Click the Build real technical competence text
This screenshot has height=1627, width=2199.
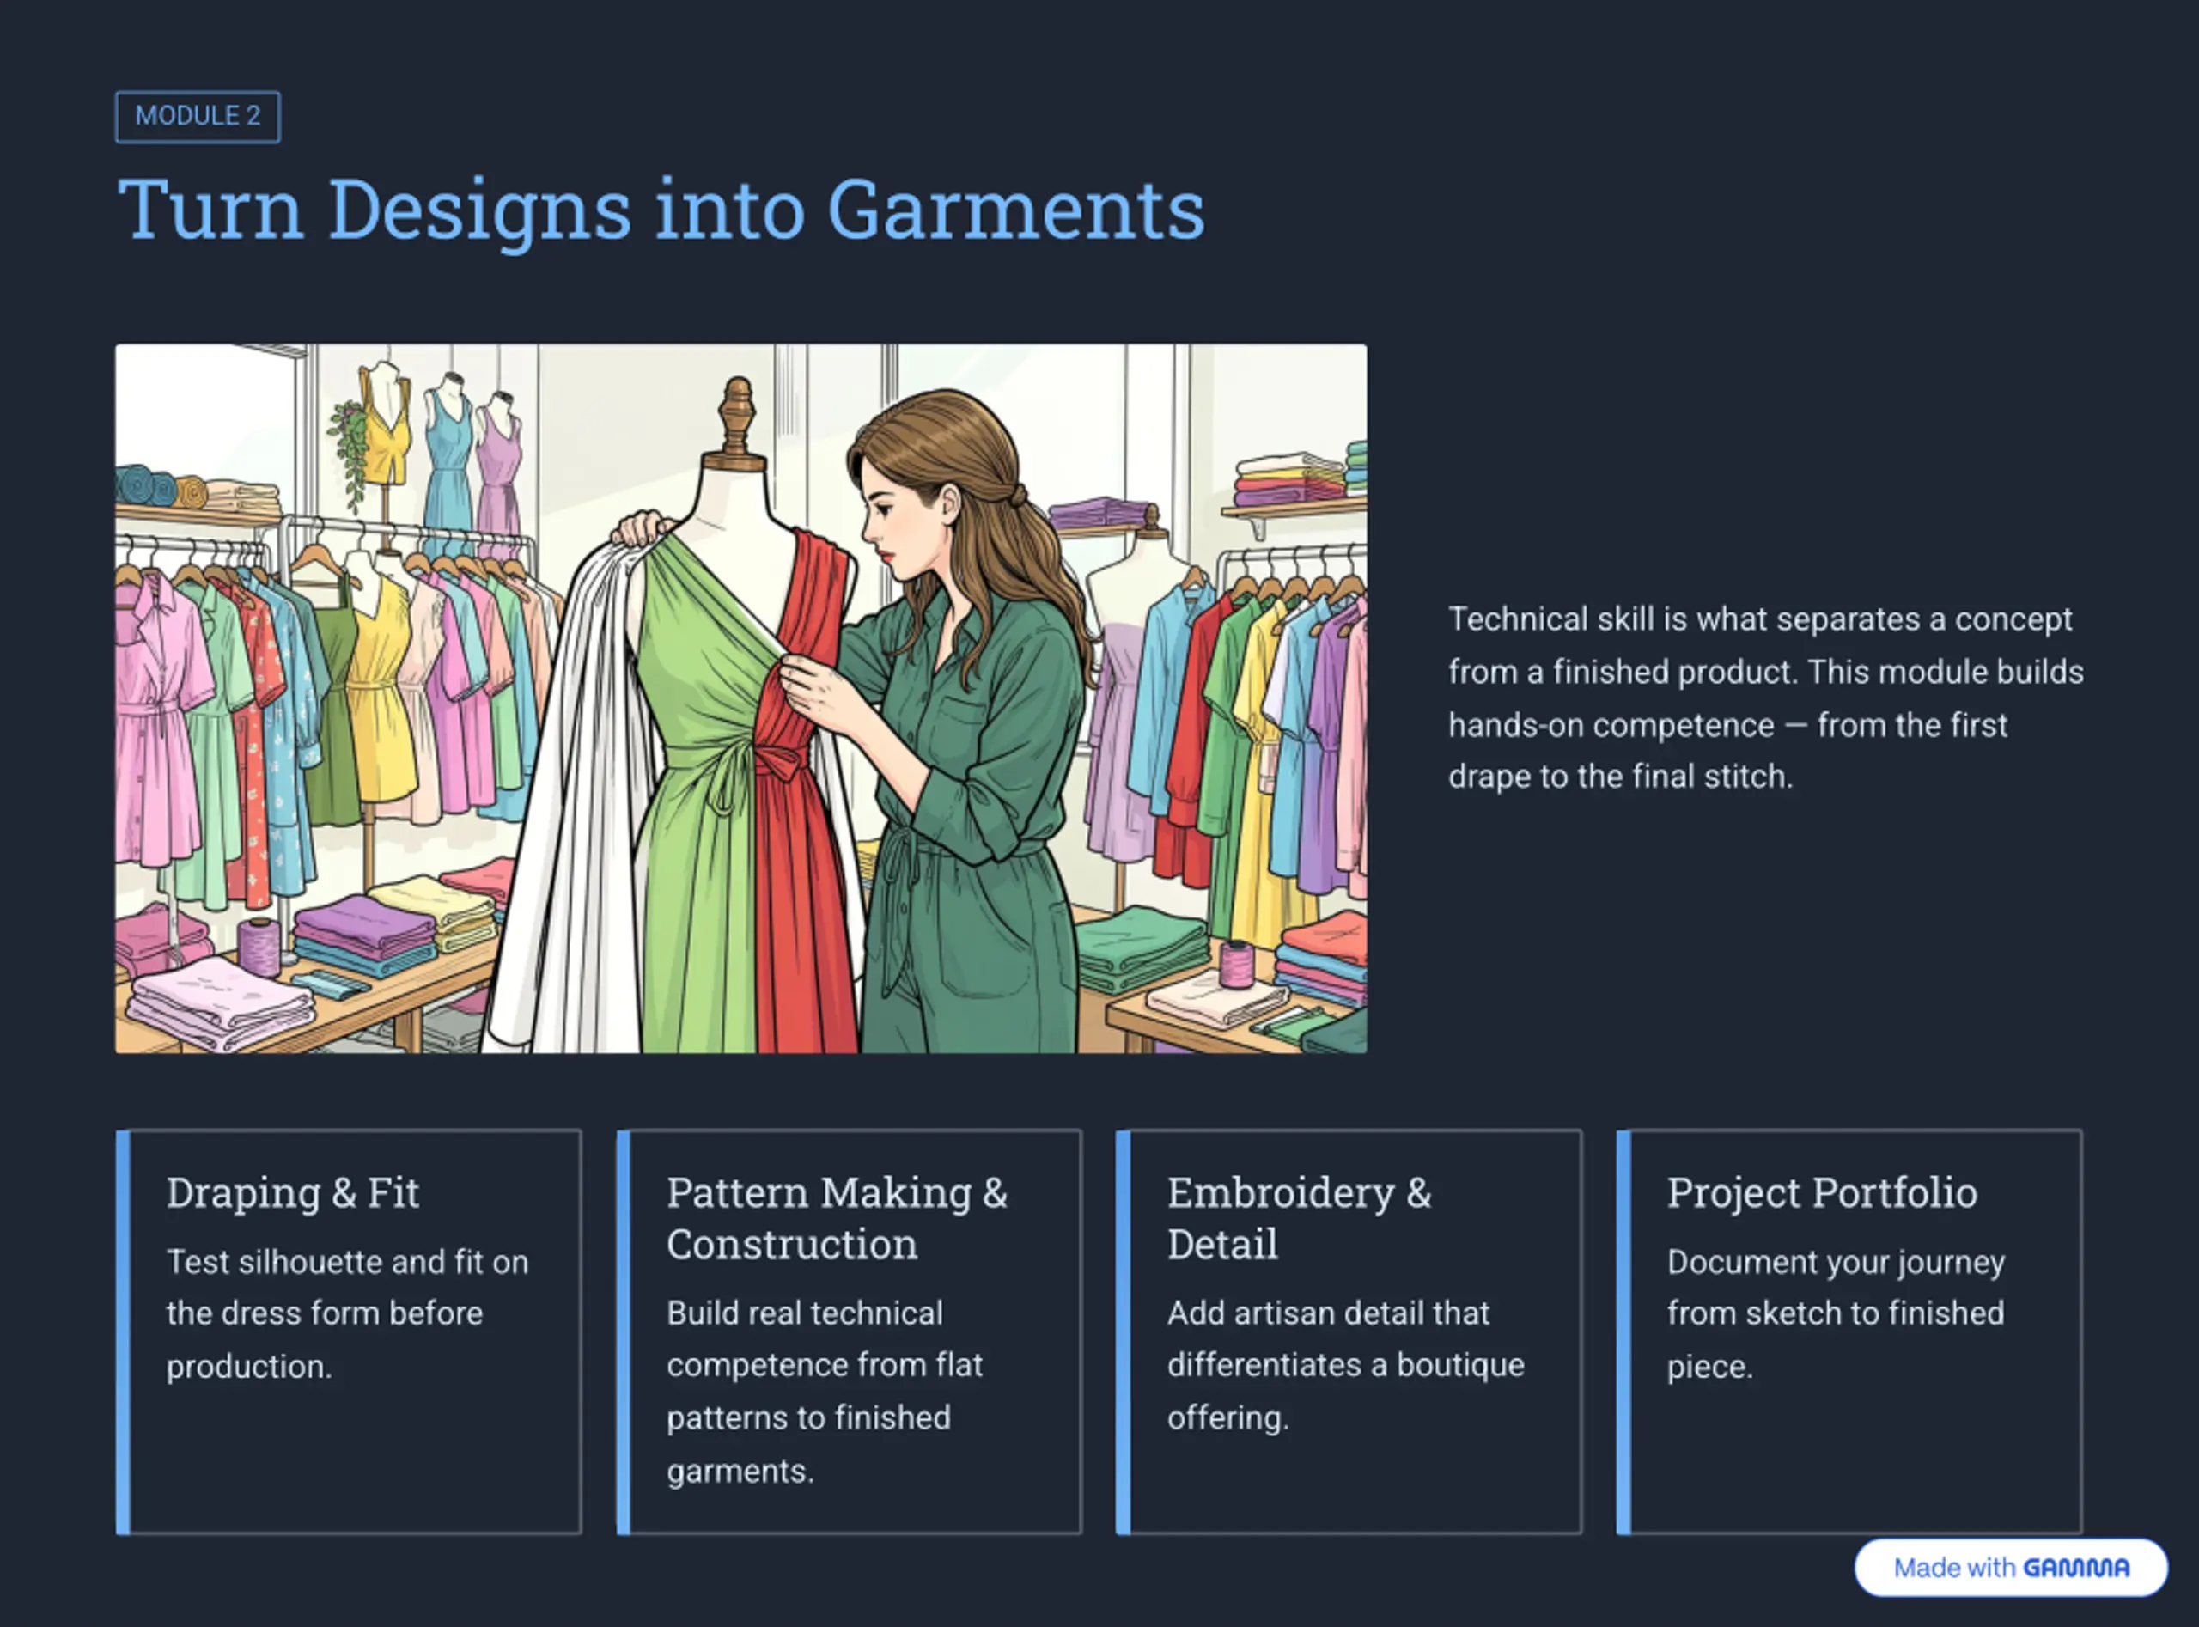[825, 1392]
